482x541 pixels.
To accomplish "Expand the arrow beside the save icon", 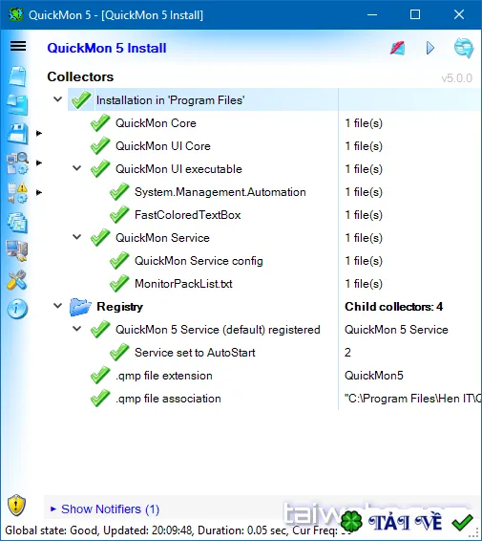I will 39,133.
